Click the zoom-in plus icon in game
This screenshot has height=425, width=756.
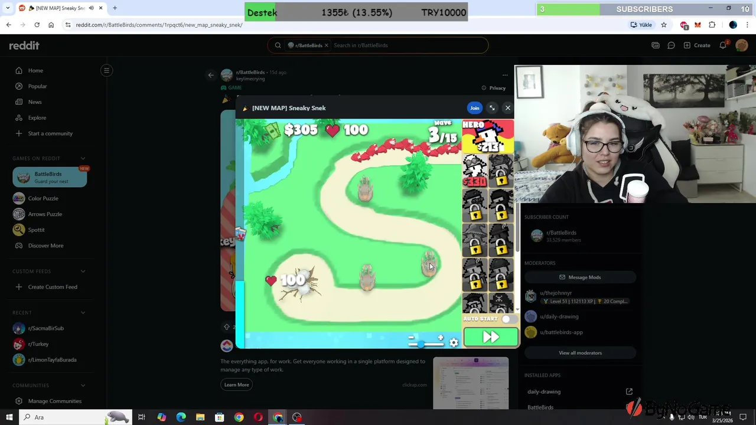[440, 338]
